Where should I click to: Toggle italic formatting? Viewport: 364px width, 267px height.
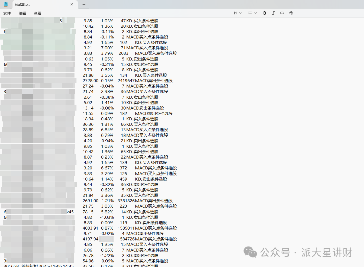(x=273, y=13)
